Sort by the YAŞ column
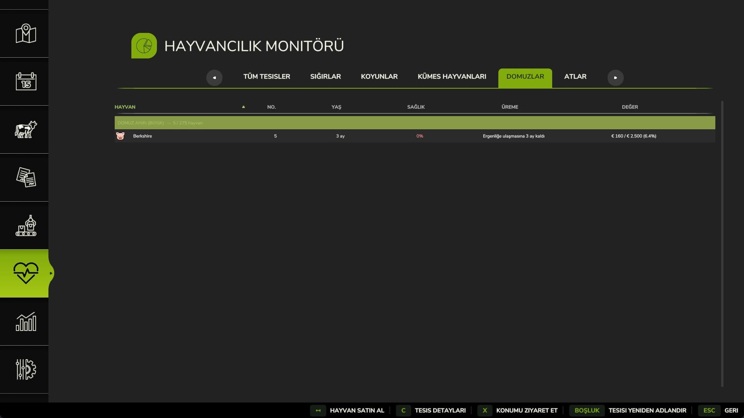 point(336,107)
